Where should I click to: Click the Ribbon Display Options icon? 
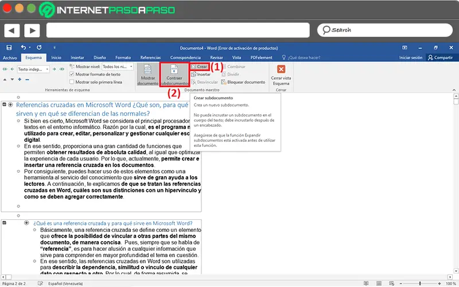(404, 48)
